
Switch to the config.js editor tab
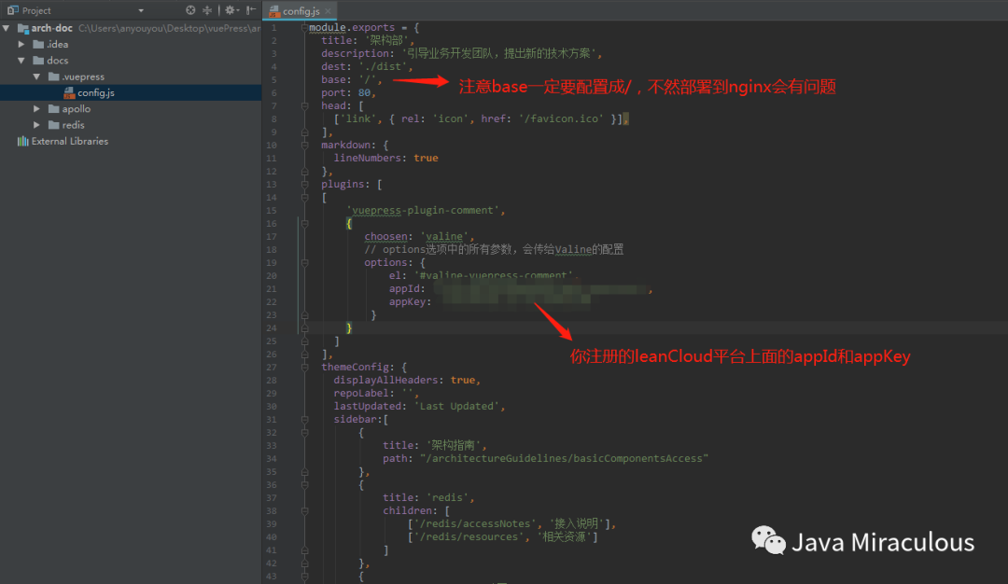[x=301, y=11]
